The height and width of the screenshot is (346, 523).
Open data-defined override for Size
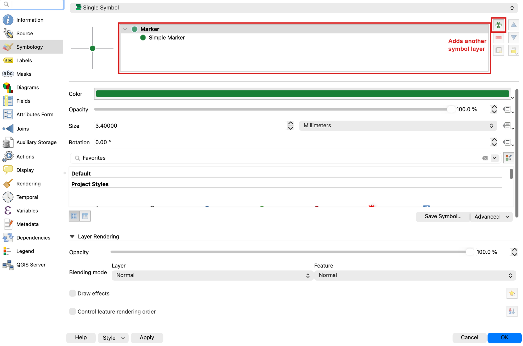508,126
